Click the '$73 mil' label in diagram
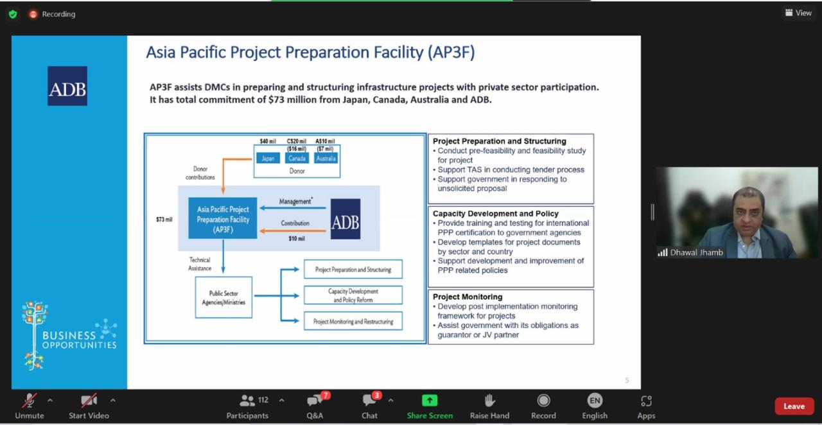The height and width of the screenshot is (425, 822). 164,220
